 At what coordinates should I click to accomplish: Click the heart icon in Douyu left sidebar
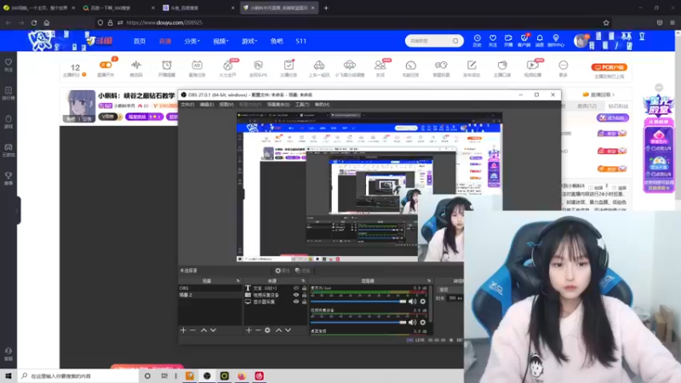9,62
